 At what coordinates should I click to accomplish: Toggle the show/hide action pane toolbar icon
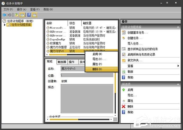pos(34,15)
